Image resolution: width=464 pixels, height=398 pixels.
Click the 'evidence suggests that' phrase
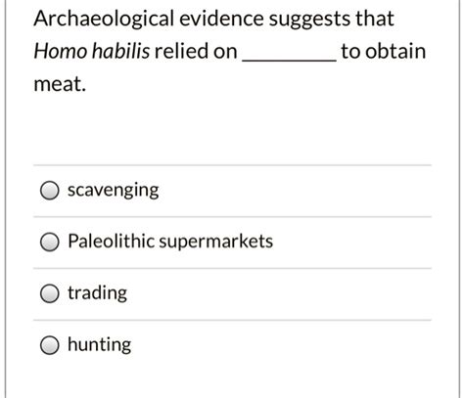pos(287,19)
